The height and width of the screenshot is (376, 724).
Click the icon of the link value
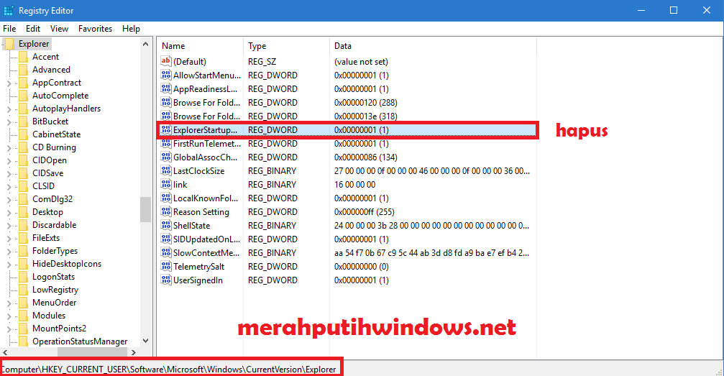[166, 184]
